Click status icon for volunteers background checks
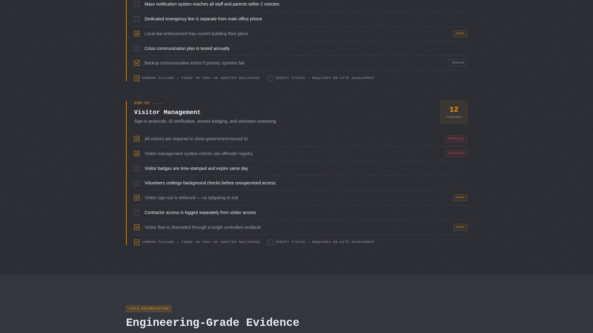Image resolution: width=593 pixels, height=333 pixels. point(137,183)
